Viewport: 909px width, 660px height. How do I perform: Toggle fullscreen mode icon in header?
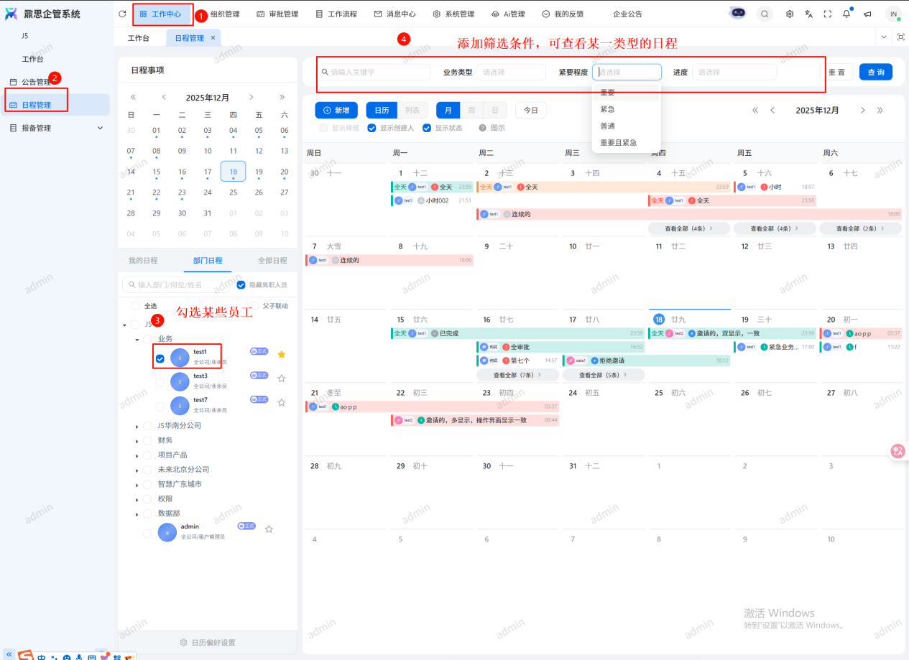click(828, 14)
